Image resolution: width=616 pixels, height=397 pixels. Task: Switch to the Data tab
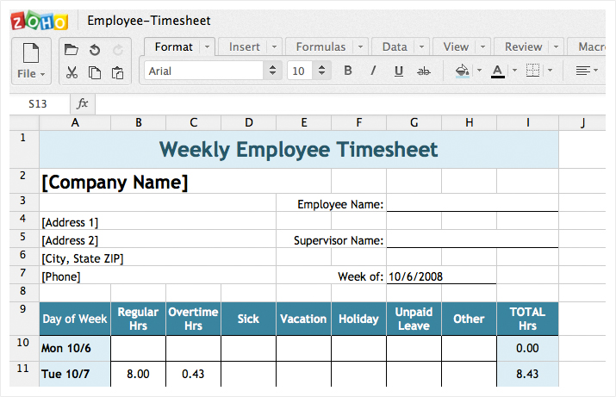click(395, 47)
